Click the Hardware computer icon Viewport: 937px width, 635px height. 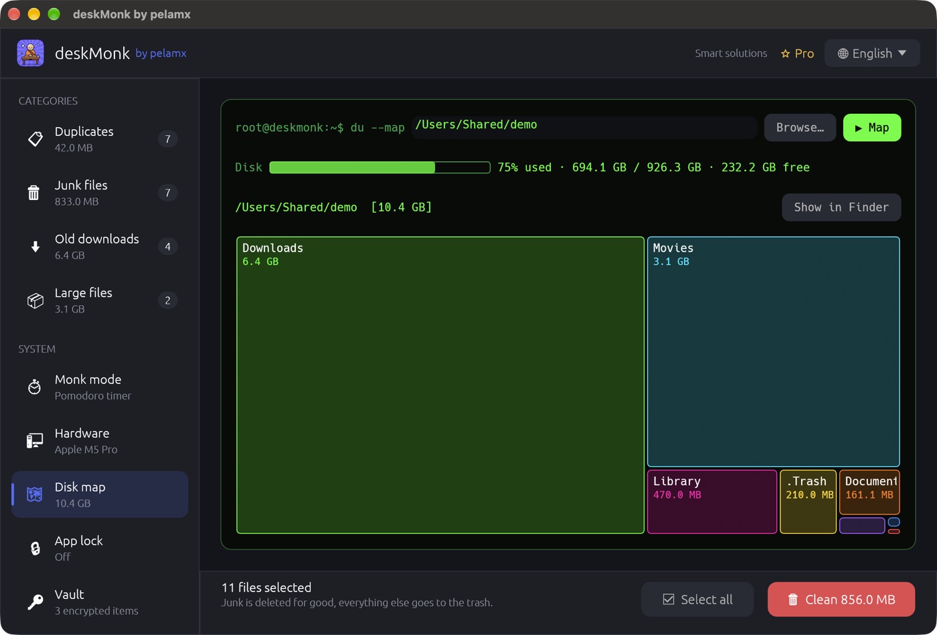[x=35, y=441]
